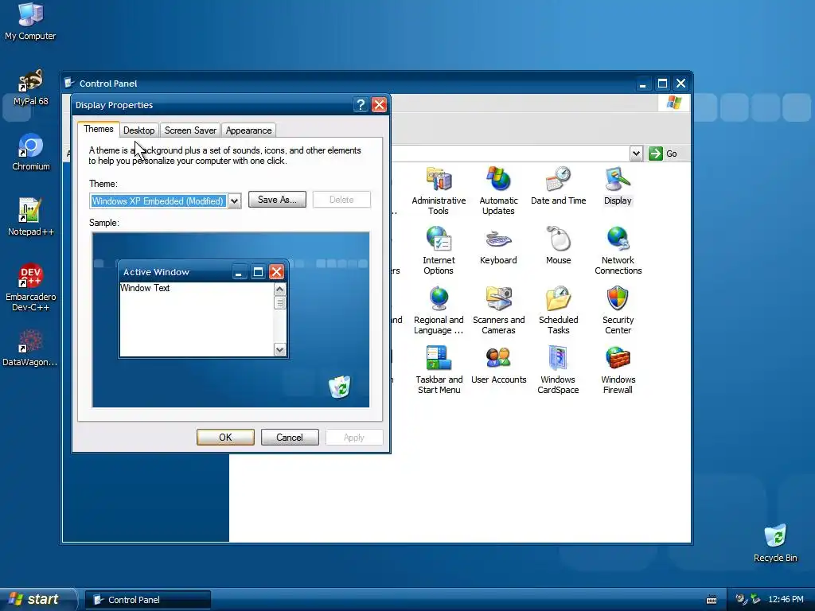Open Scheduled Tasks icon

[558, 310]
